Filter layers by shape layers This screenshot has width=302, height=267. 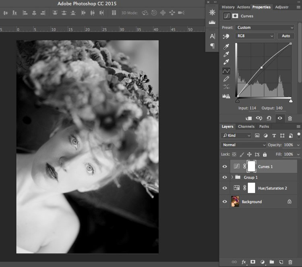[x=282, y=136]
